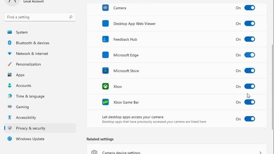This screenshot has height=154, width=274.
Task: Select Privacy & security category
Action: (40, 128)
